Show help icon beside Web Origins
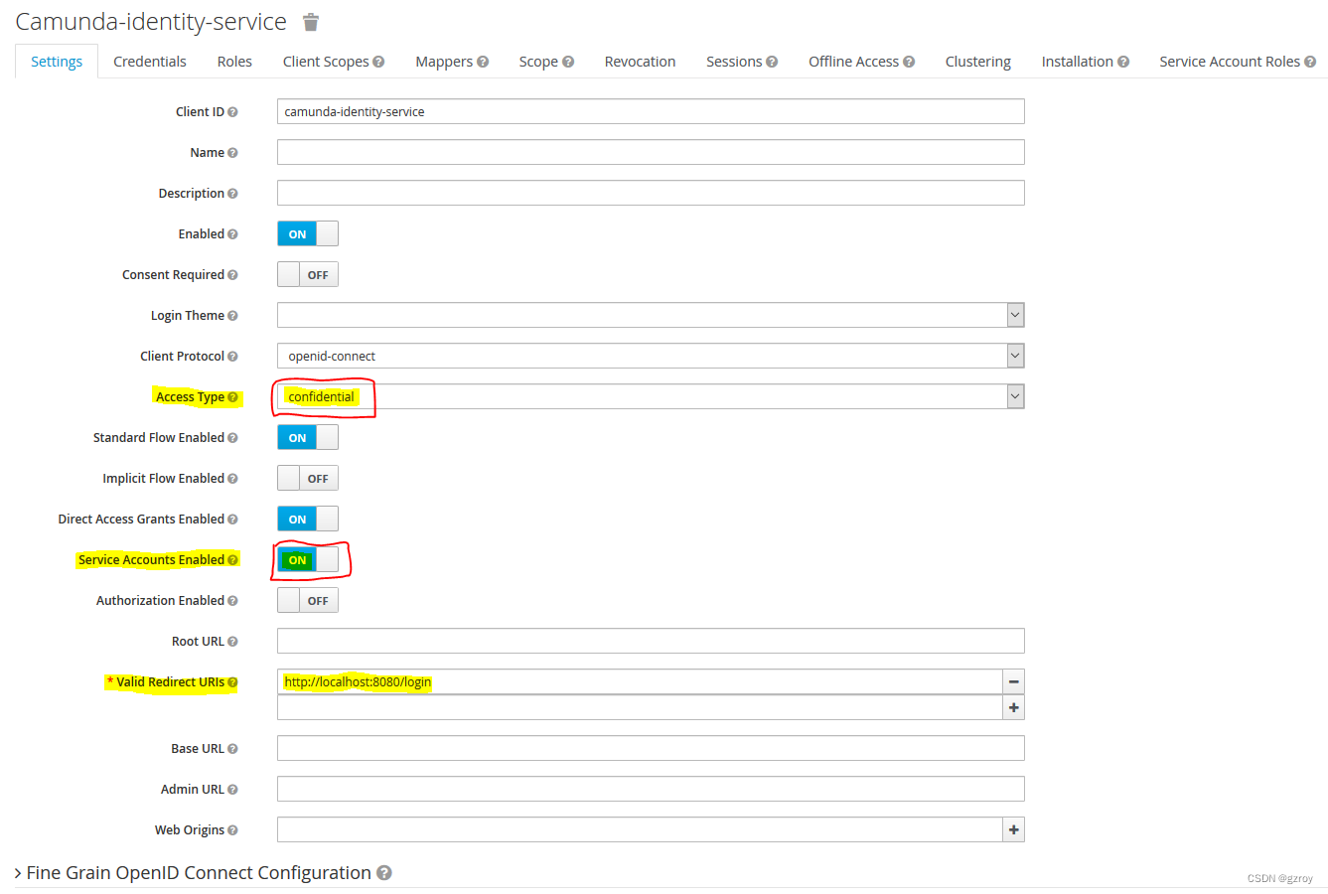 (232, 830)
